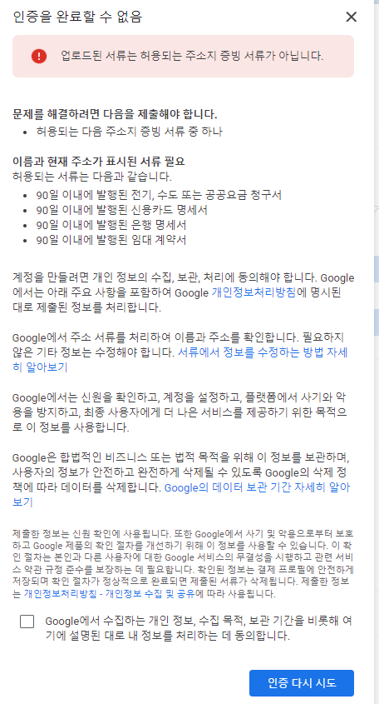Screen dimensions: 379x704
Task: Click small-print paragraph starting 제출한 정보는 신원 확인에
Action: coord(183,564)
